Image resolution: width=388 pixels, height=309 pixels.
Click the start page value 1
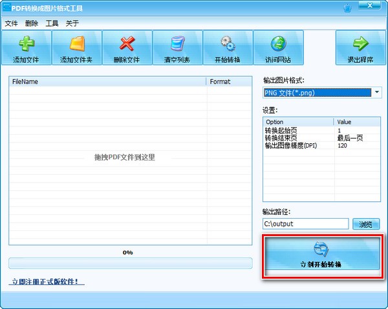click(x=339, y=130)
